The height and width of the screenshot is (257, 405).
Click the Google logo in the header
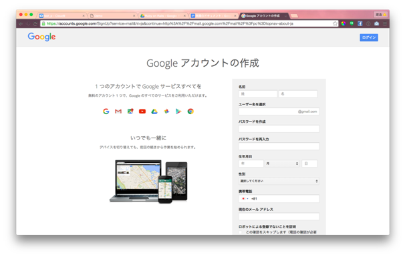(x=41, y=37)
